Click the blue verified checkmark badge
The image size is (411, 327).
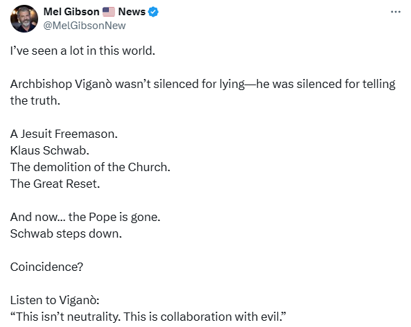(153, 12)
